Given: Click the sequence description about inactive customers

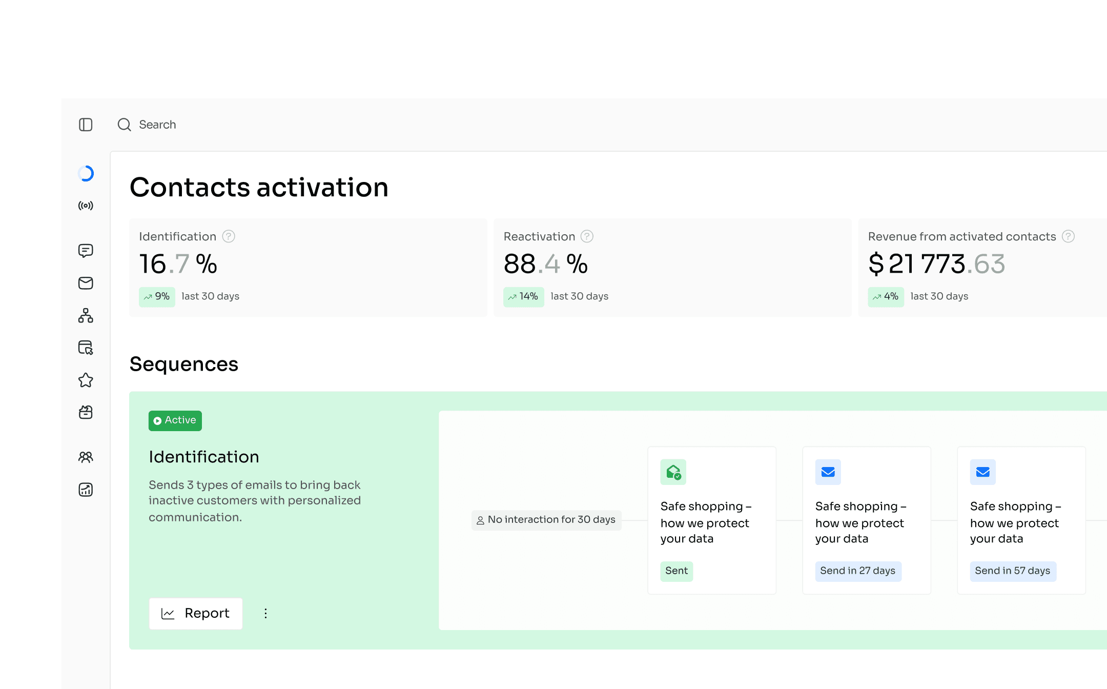Looking at the screenshot, I should (255, 501).
